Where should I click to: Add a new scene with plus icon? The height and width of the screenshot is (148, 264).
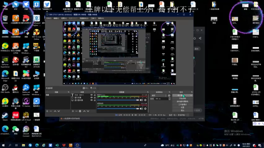pyautogui.click(x=47, y=111)
